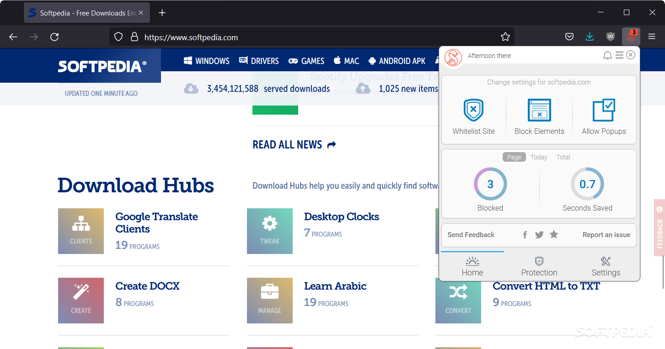Open the uBlock Origin extension icon

[x=611, y=37]
